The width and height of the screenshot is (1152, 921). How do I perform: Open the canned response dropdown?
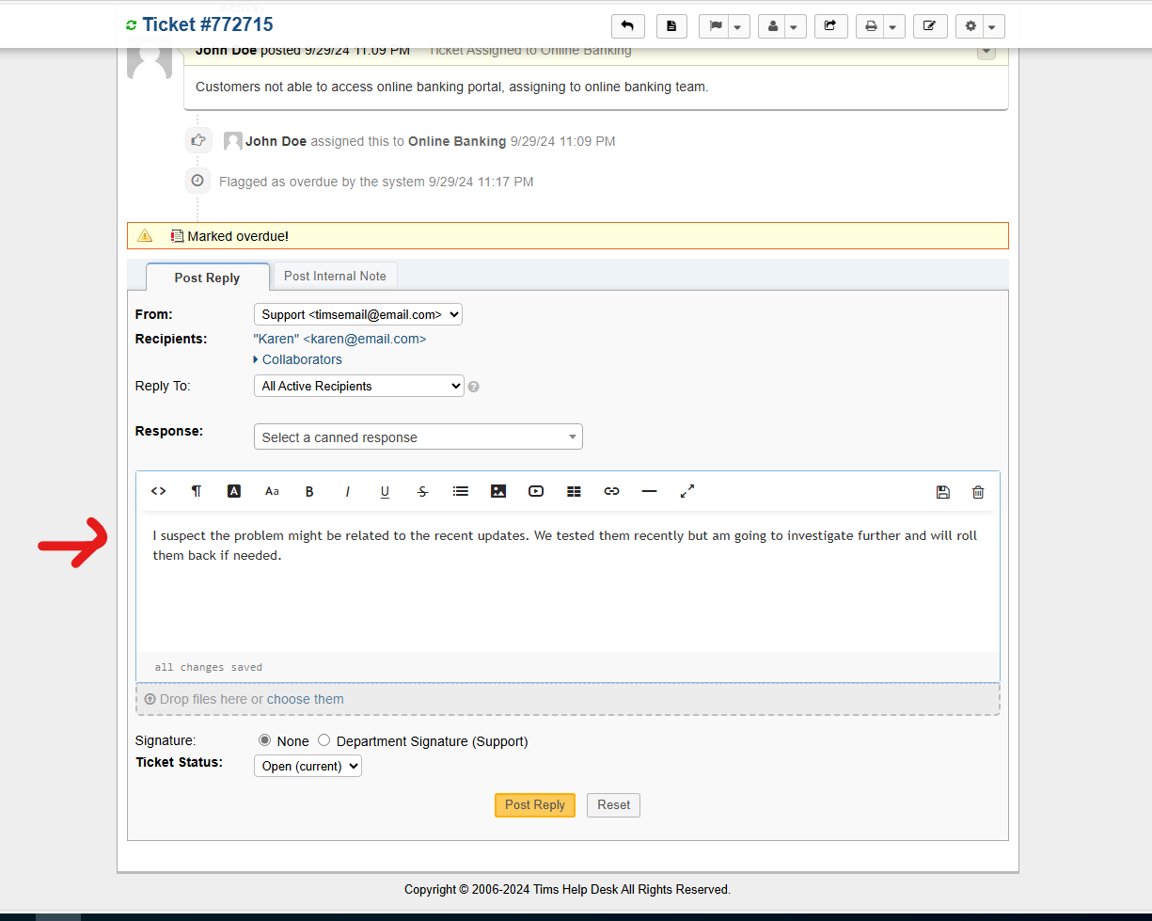[x=418, y=436]
